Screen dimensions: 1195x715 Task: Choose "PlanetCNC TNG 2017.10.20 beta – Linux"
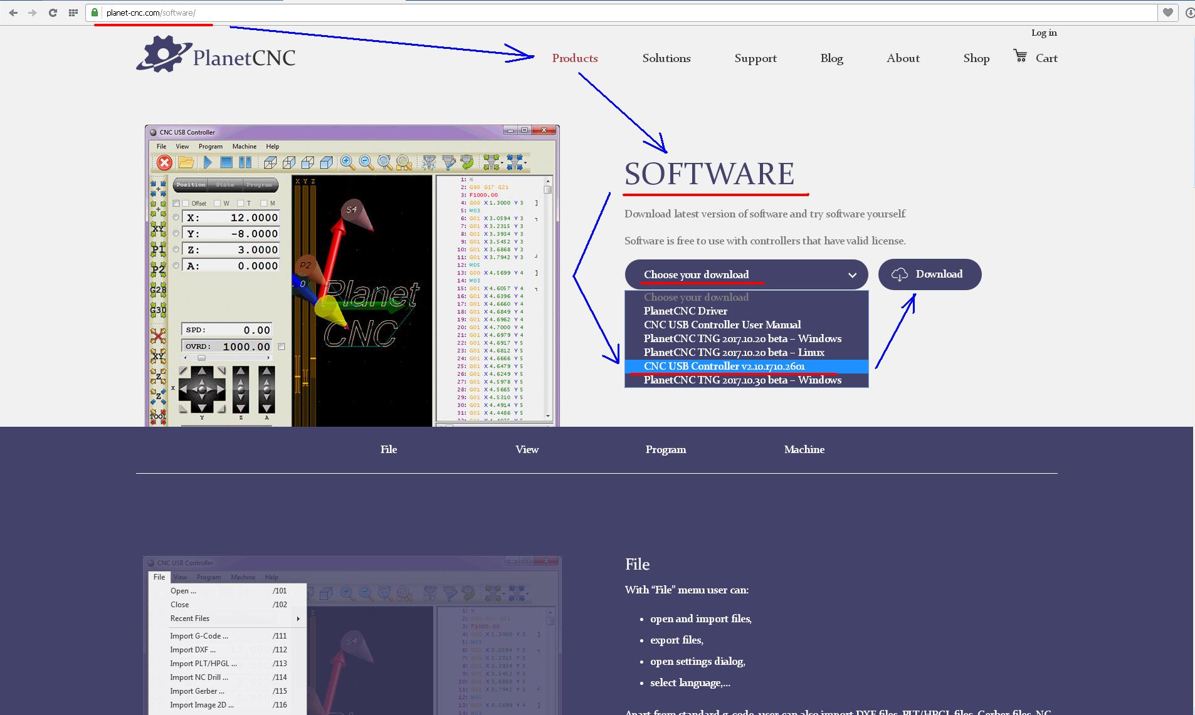[x=746, y=352]
